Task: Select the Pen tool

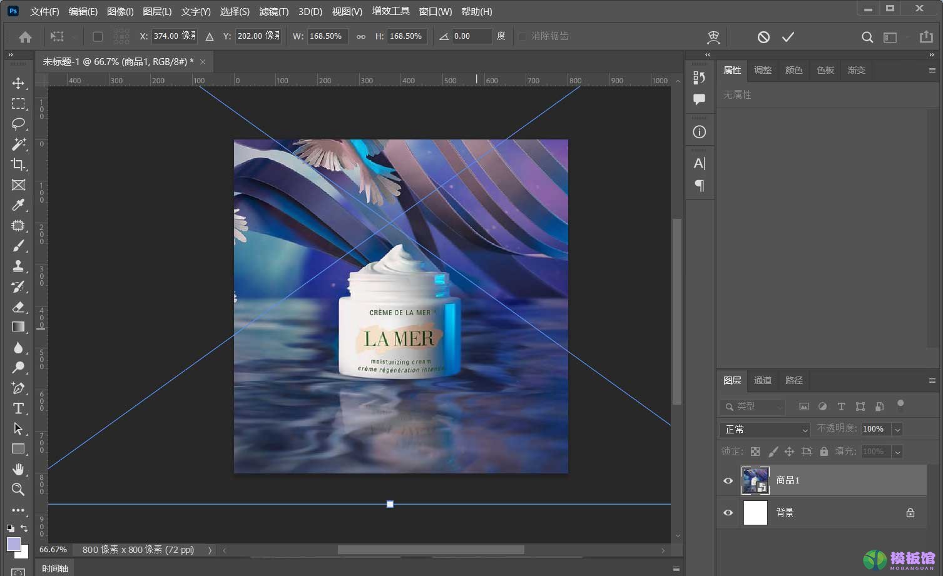Action: [x=18, y=388]
